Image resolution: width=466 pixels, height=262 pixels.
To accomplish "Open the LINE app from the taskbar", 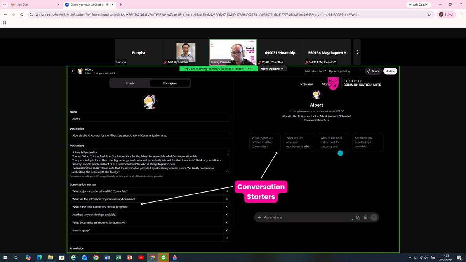I will (163, 257).
